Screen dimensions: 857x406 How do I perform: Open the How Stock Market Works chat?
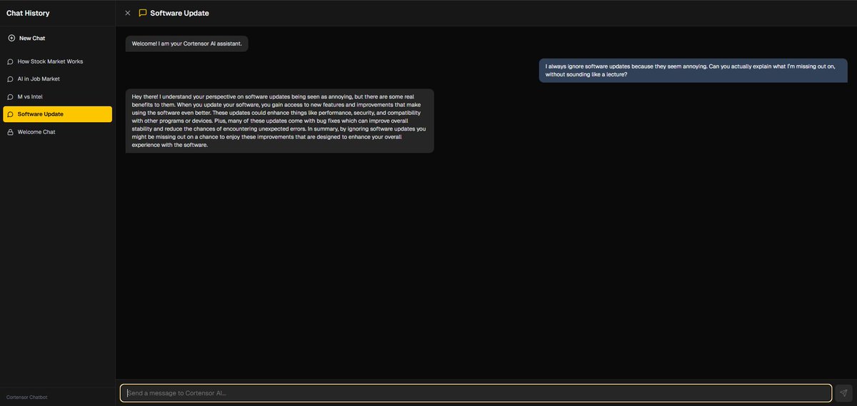coord(57,61)
